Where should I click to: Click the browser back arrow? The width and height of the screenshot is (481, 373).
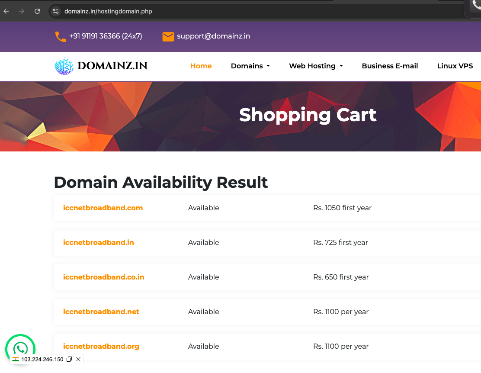click(6, 11)
